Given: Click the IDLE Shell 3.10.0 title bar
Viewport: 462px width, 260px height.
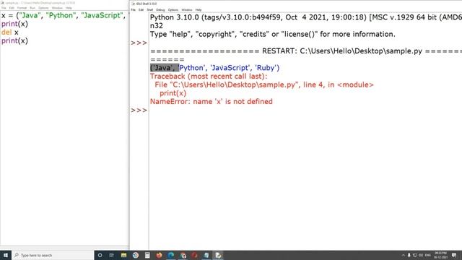Looking at the screenshot, I should click(x=295, y=4).
